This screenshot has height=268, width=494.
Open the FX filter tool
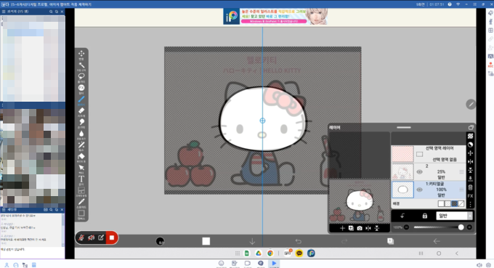click(81, 88)
